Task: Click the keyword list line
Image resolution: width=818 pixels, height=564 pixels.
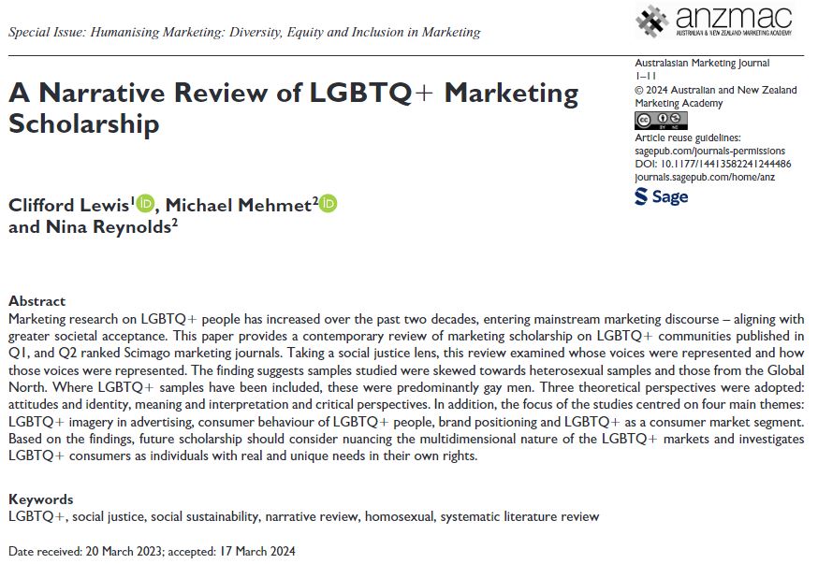Action: click(x=303, y=516)
